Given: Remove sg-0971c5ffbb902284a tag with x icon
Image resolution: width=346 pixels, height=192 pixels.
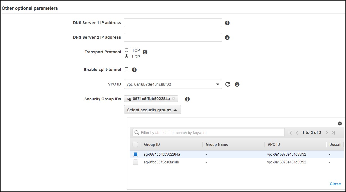Looking at the screenshot, I should [174, 99].
